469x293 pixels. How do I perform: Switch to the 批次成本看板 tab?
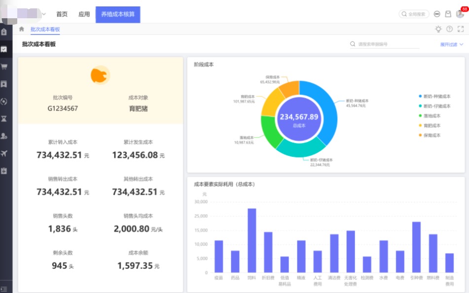pos(45,29)
